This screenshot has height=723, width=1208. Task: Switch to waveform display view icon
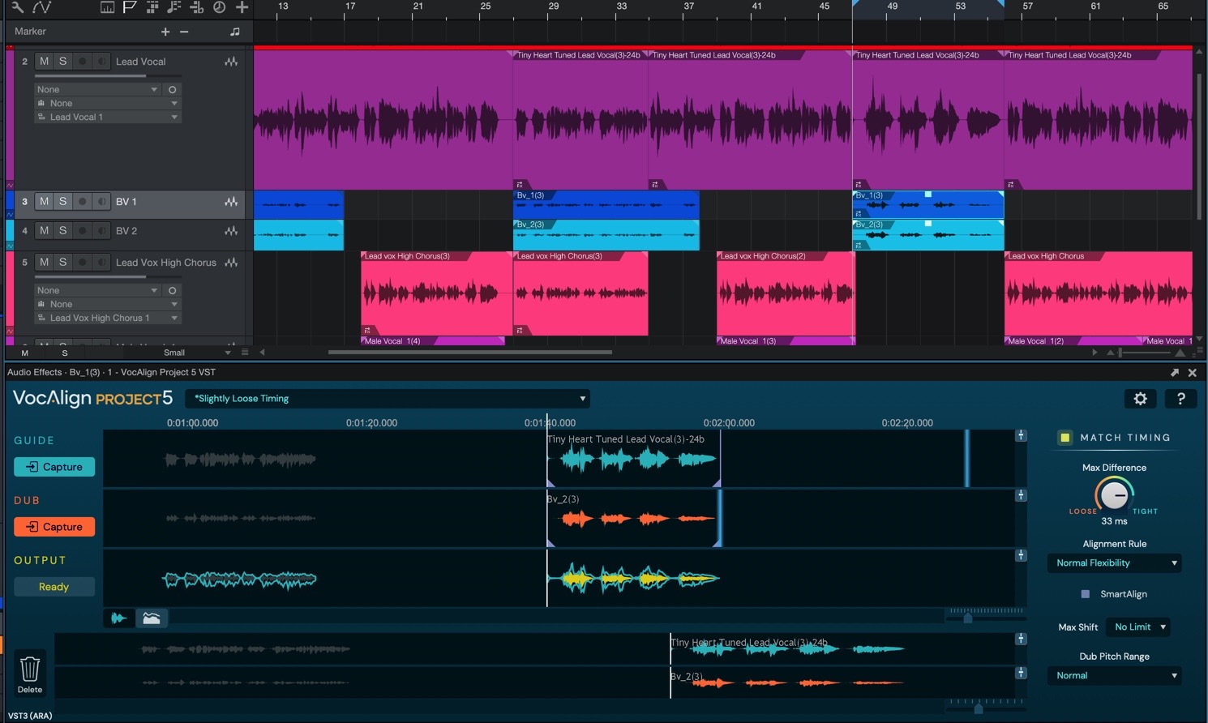tap(119, 618)
